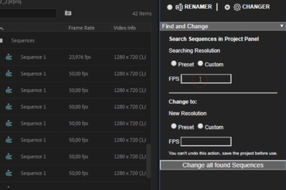Click the project panel search box
Image resolution: width=286 pixels, height=190 pixels.
pos(28,13)
